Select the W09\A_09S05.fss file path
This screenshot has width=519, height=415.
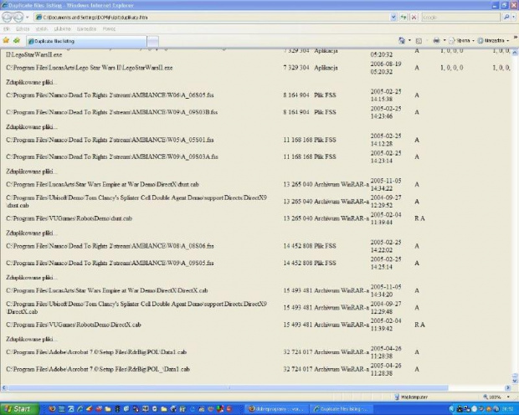pyautogui.click(x=110, y=263)
